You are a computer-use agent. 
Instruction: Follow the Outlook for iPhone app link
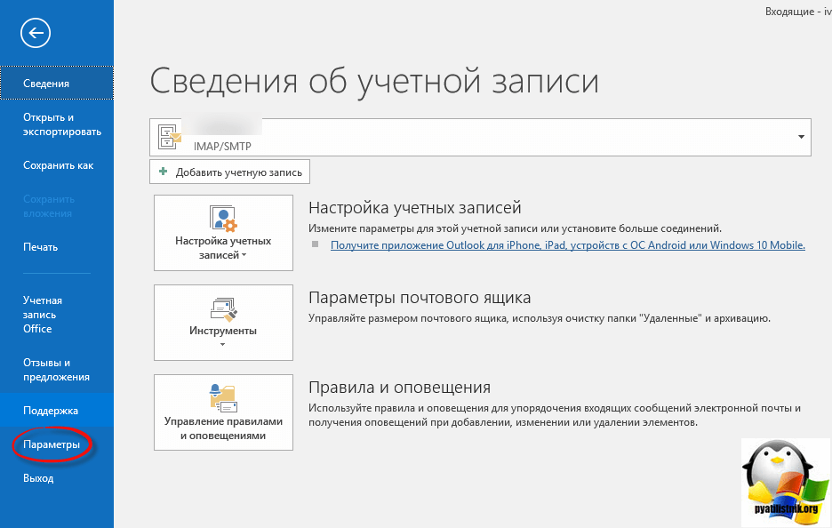[x=567, y=245]
